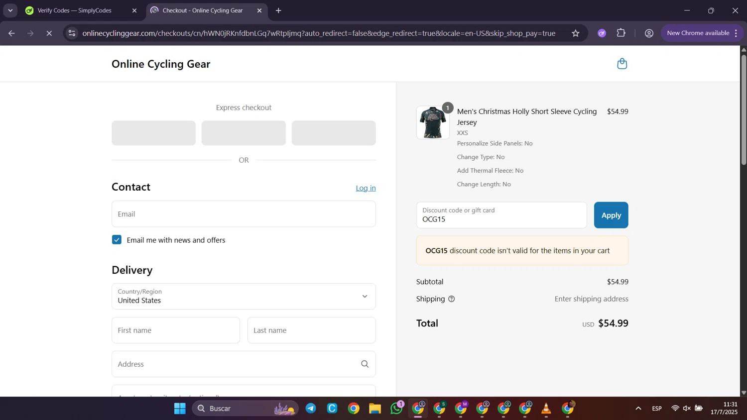Open Windows Start menu
Image resolution: width=747 pixels, height=420 pixels.
point(180,409)
